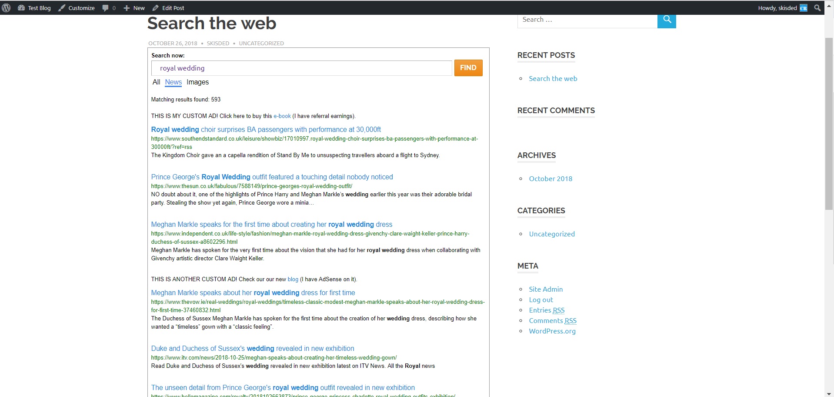This screenshot has width=834, height=397.
Task: Open Royal wedding choir surprises BA passengers result
Action: point(266,129)
